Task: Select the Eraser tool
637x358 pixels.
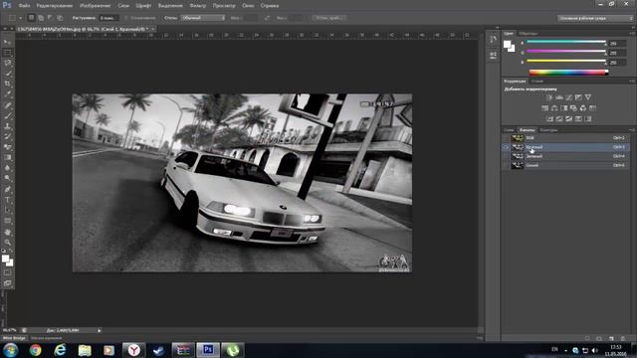Action: [x=8, y=147]
